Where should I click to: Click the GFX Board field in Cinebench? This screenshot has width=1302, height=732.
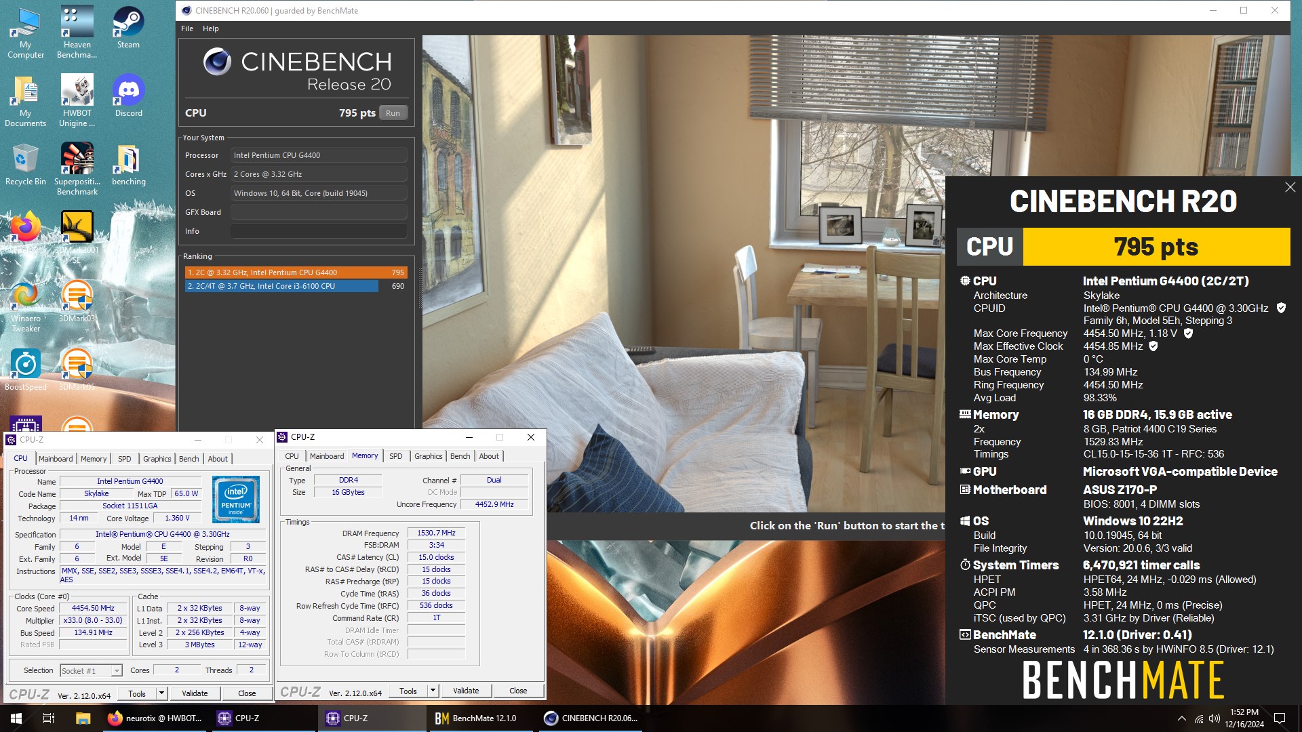click(319, 212)
